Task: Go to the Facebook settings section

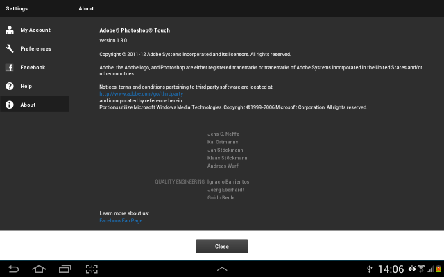Action: [x=35, y=67]
